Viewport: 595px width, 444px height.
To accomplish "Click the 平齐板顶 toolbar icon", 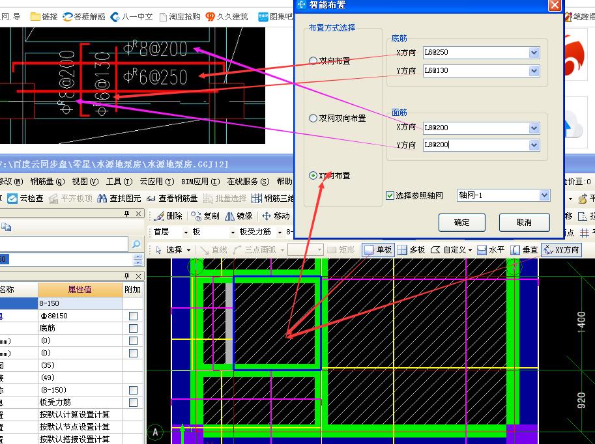I will coord(54,199).
